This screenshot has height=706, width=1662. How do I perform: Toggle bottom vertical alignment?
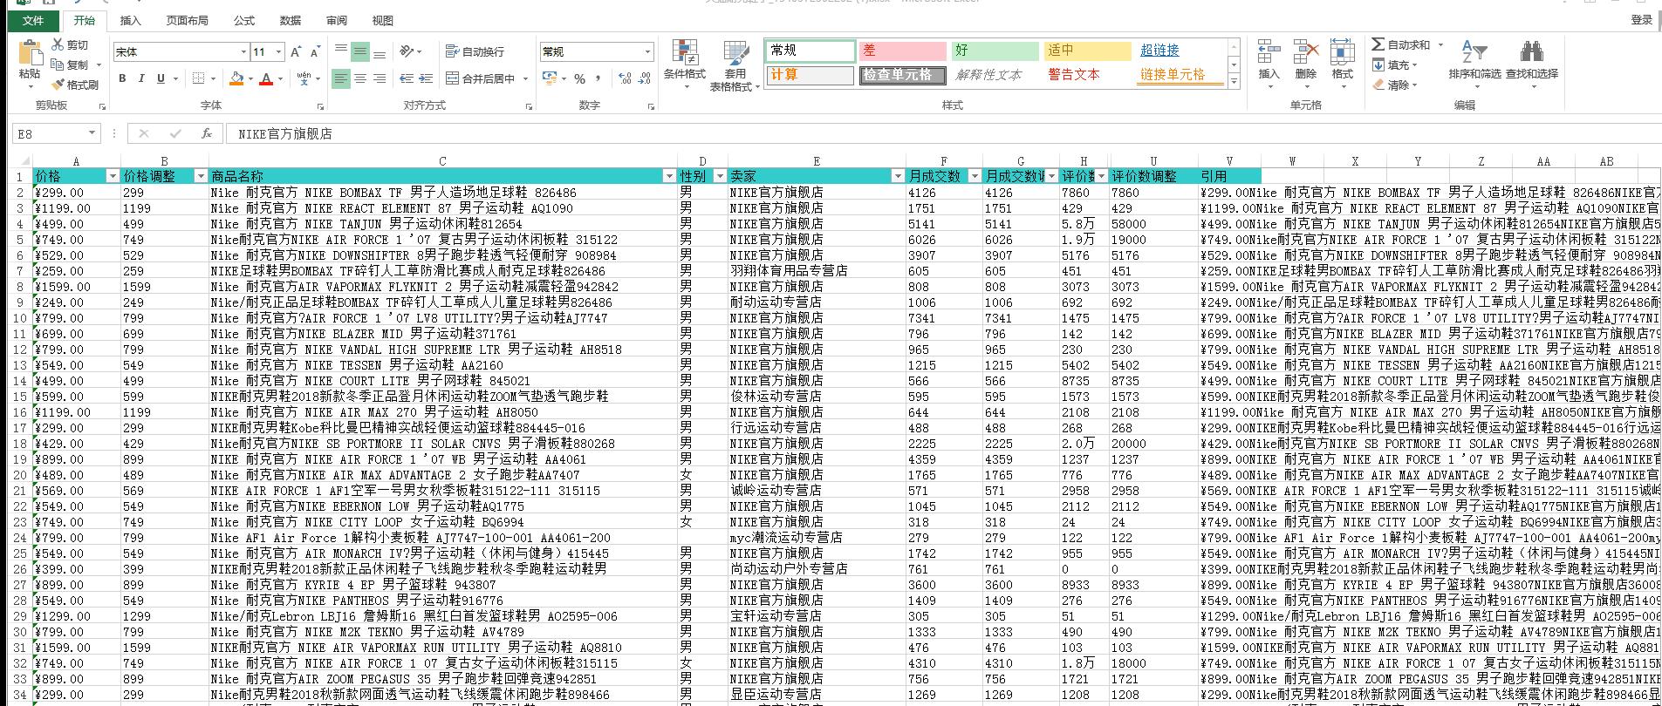(380, 52)
